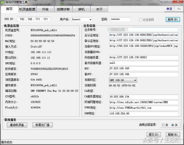Switch interface language to En
Screen dimensions: 184x145
coord(179,9)
